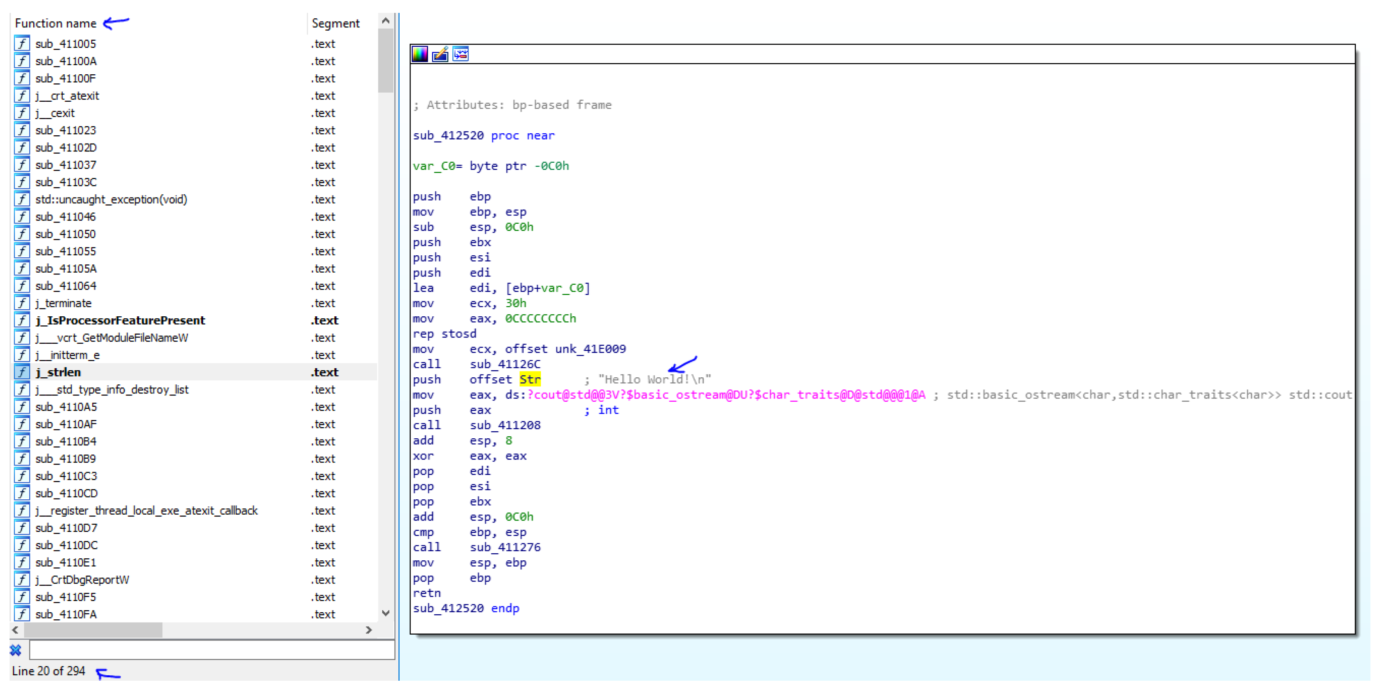The width and height of the screenshot is (1380, 694).
Task: Click the node color palette icon
Action: [420, 54]
